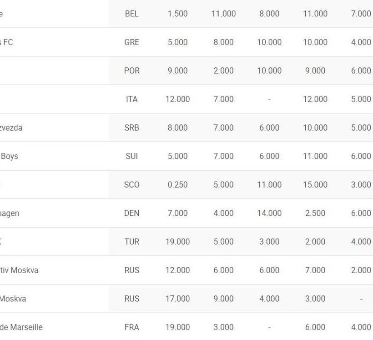Click the ITA country code

[x=131, y=99]
